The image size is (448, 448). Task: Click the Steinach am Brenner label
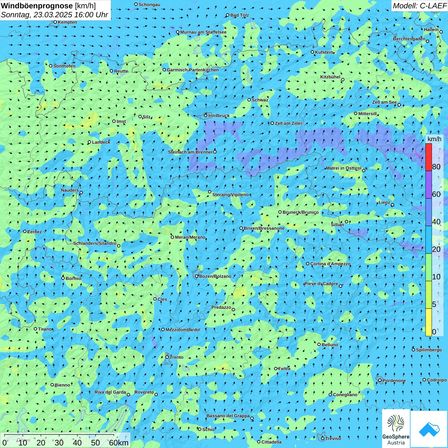point(190,152)
